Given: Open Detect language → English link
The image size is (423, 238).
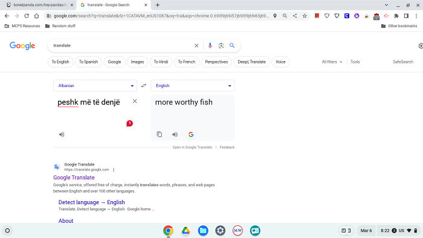Looking at the screenshot, I should [x=91, y=202].
